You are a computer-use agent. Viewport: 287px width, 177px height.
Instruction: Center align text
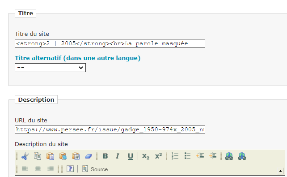click(38, 168)
